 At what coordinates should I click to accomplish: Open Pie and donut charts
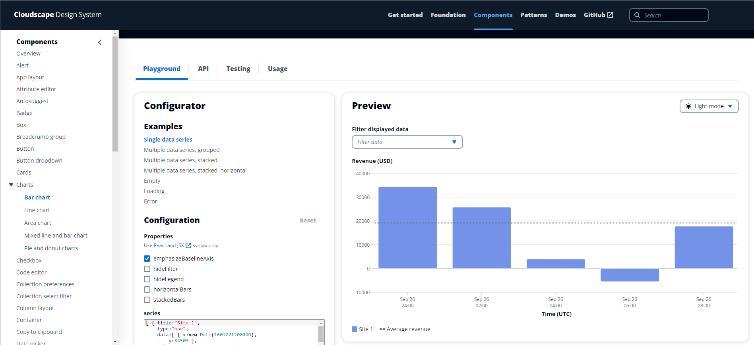tap(51, 248)
